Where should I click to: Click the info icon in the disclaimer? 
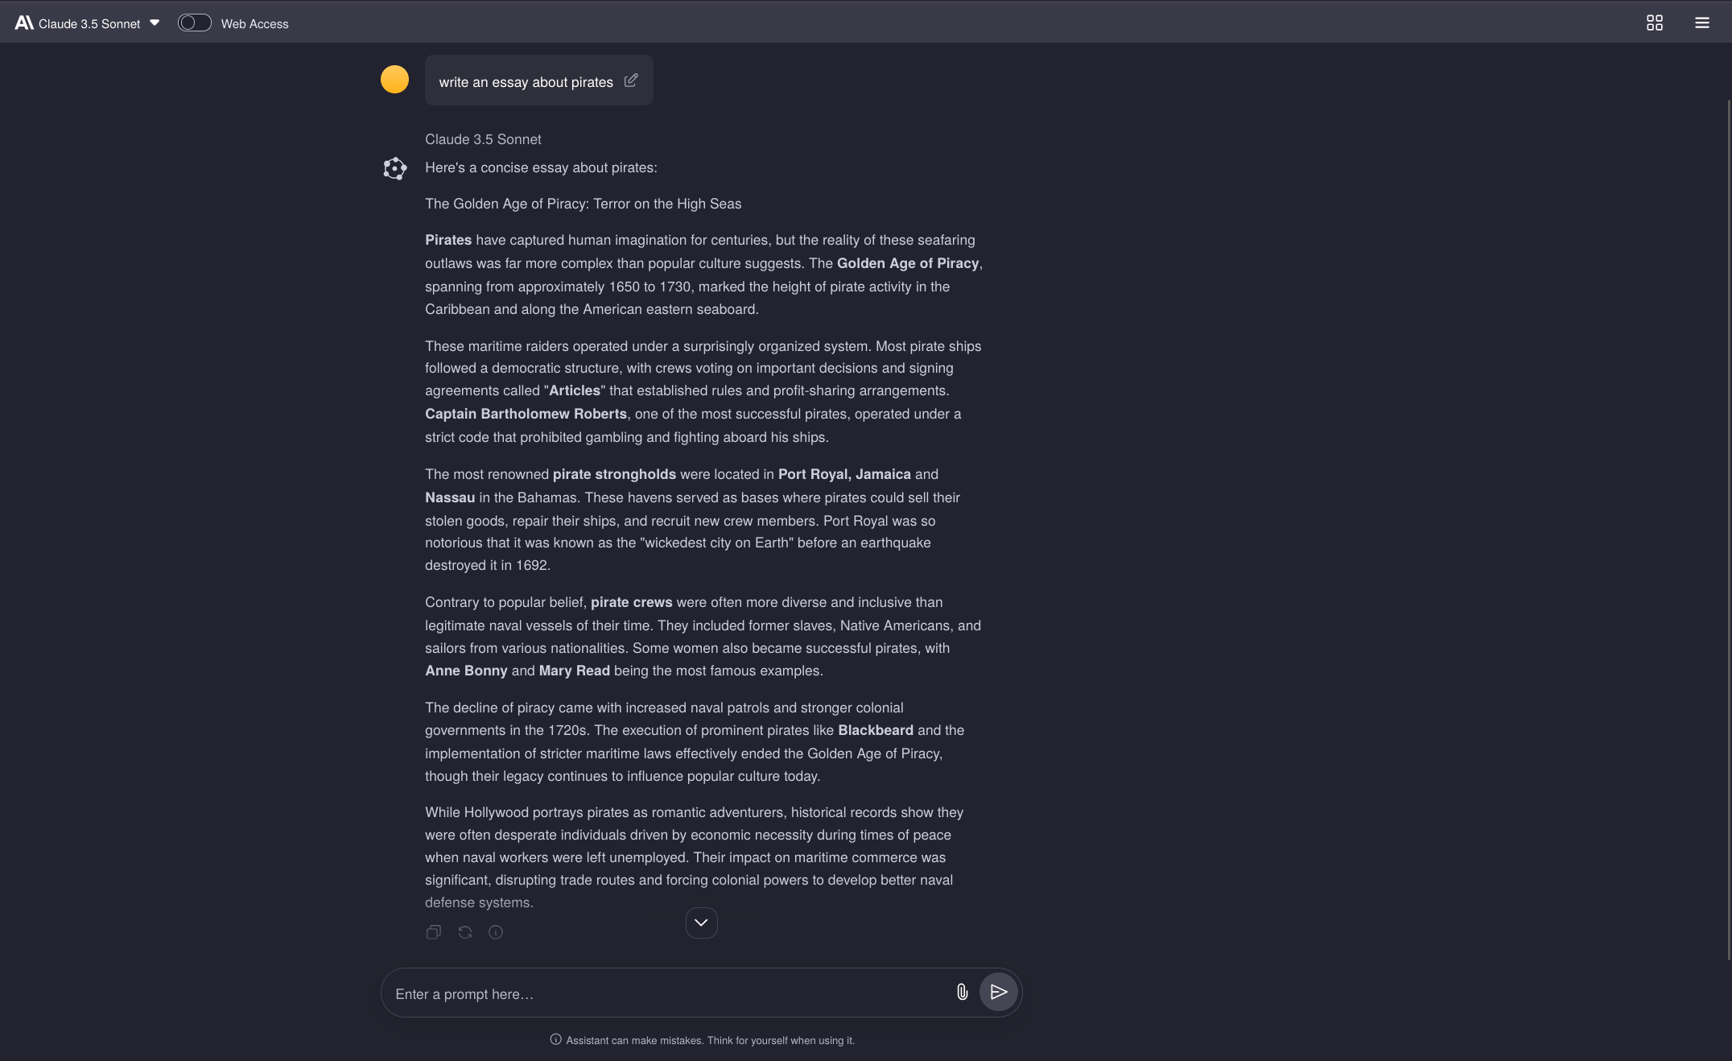[x=555, y=1040]
